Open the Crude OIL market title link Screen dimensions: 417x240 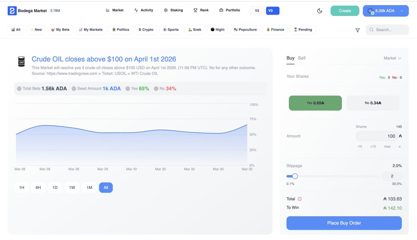pyautogui.click(x=104, y=59)
